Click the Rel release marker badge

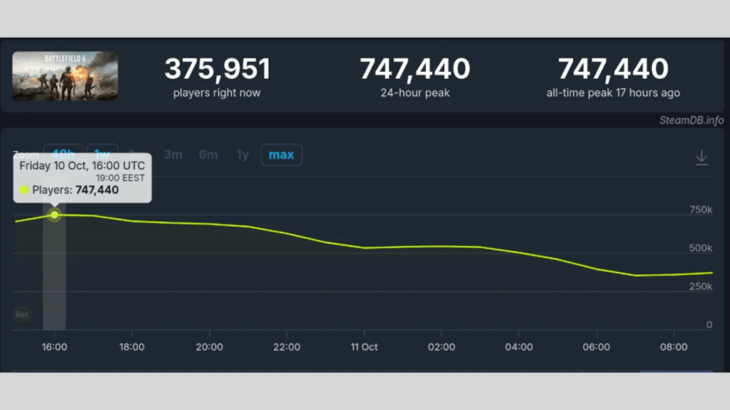22,315
